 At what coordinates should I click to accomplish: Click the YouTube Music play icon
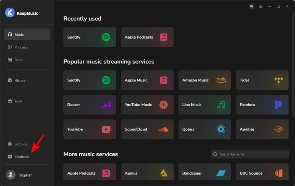tap(164, 105)
